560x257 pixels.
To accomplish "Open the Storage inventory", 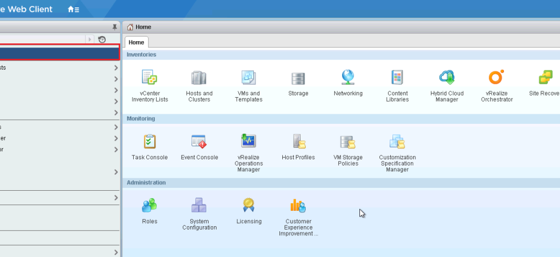I will click(x=298, y=83).
